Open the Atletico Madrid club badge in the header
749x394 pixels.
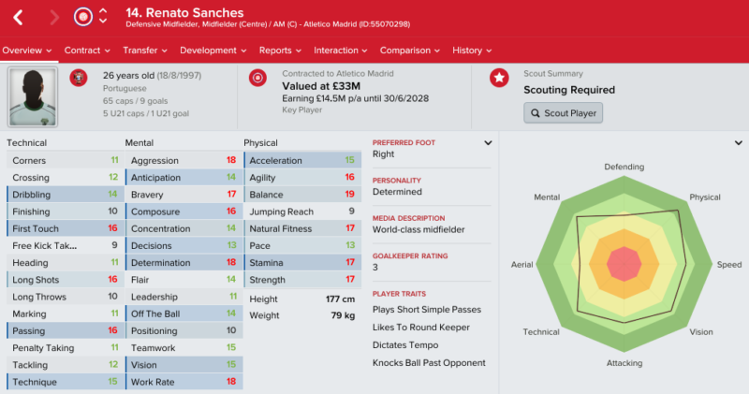point(83,17)
